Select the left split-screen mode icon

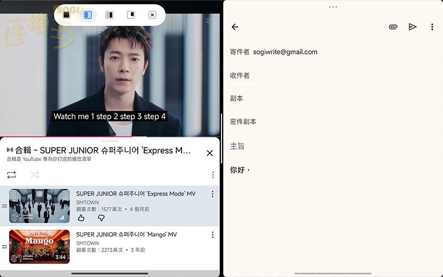pos(88,15)
